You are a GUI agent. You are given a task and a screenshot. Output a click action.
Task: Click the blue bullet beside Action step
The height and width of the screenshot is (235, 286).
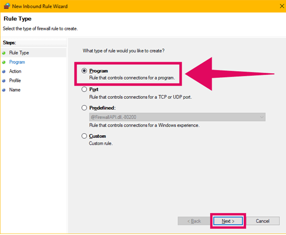[x=4, y=72]
